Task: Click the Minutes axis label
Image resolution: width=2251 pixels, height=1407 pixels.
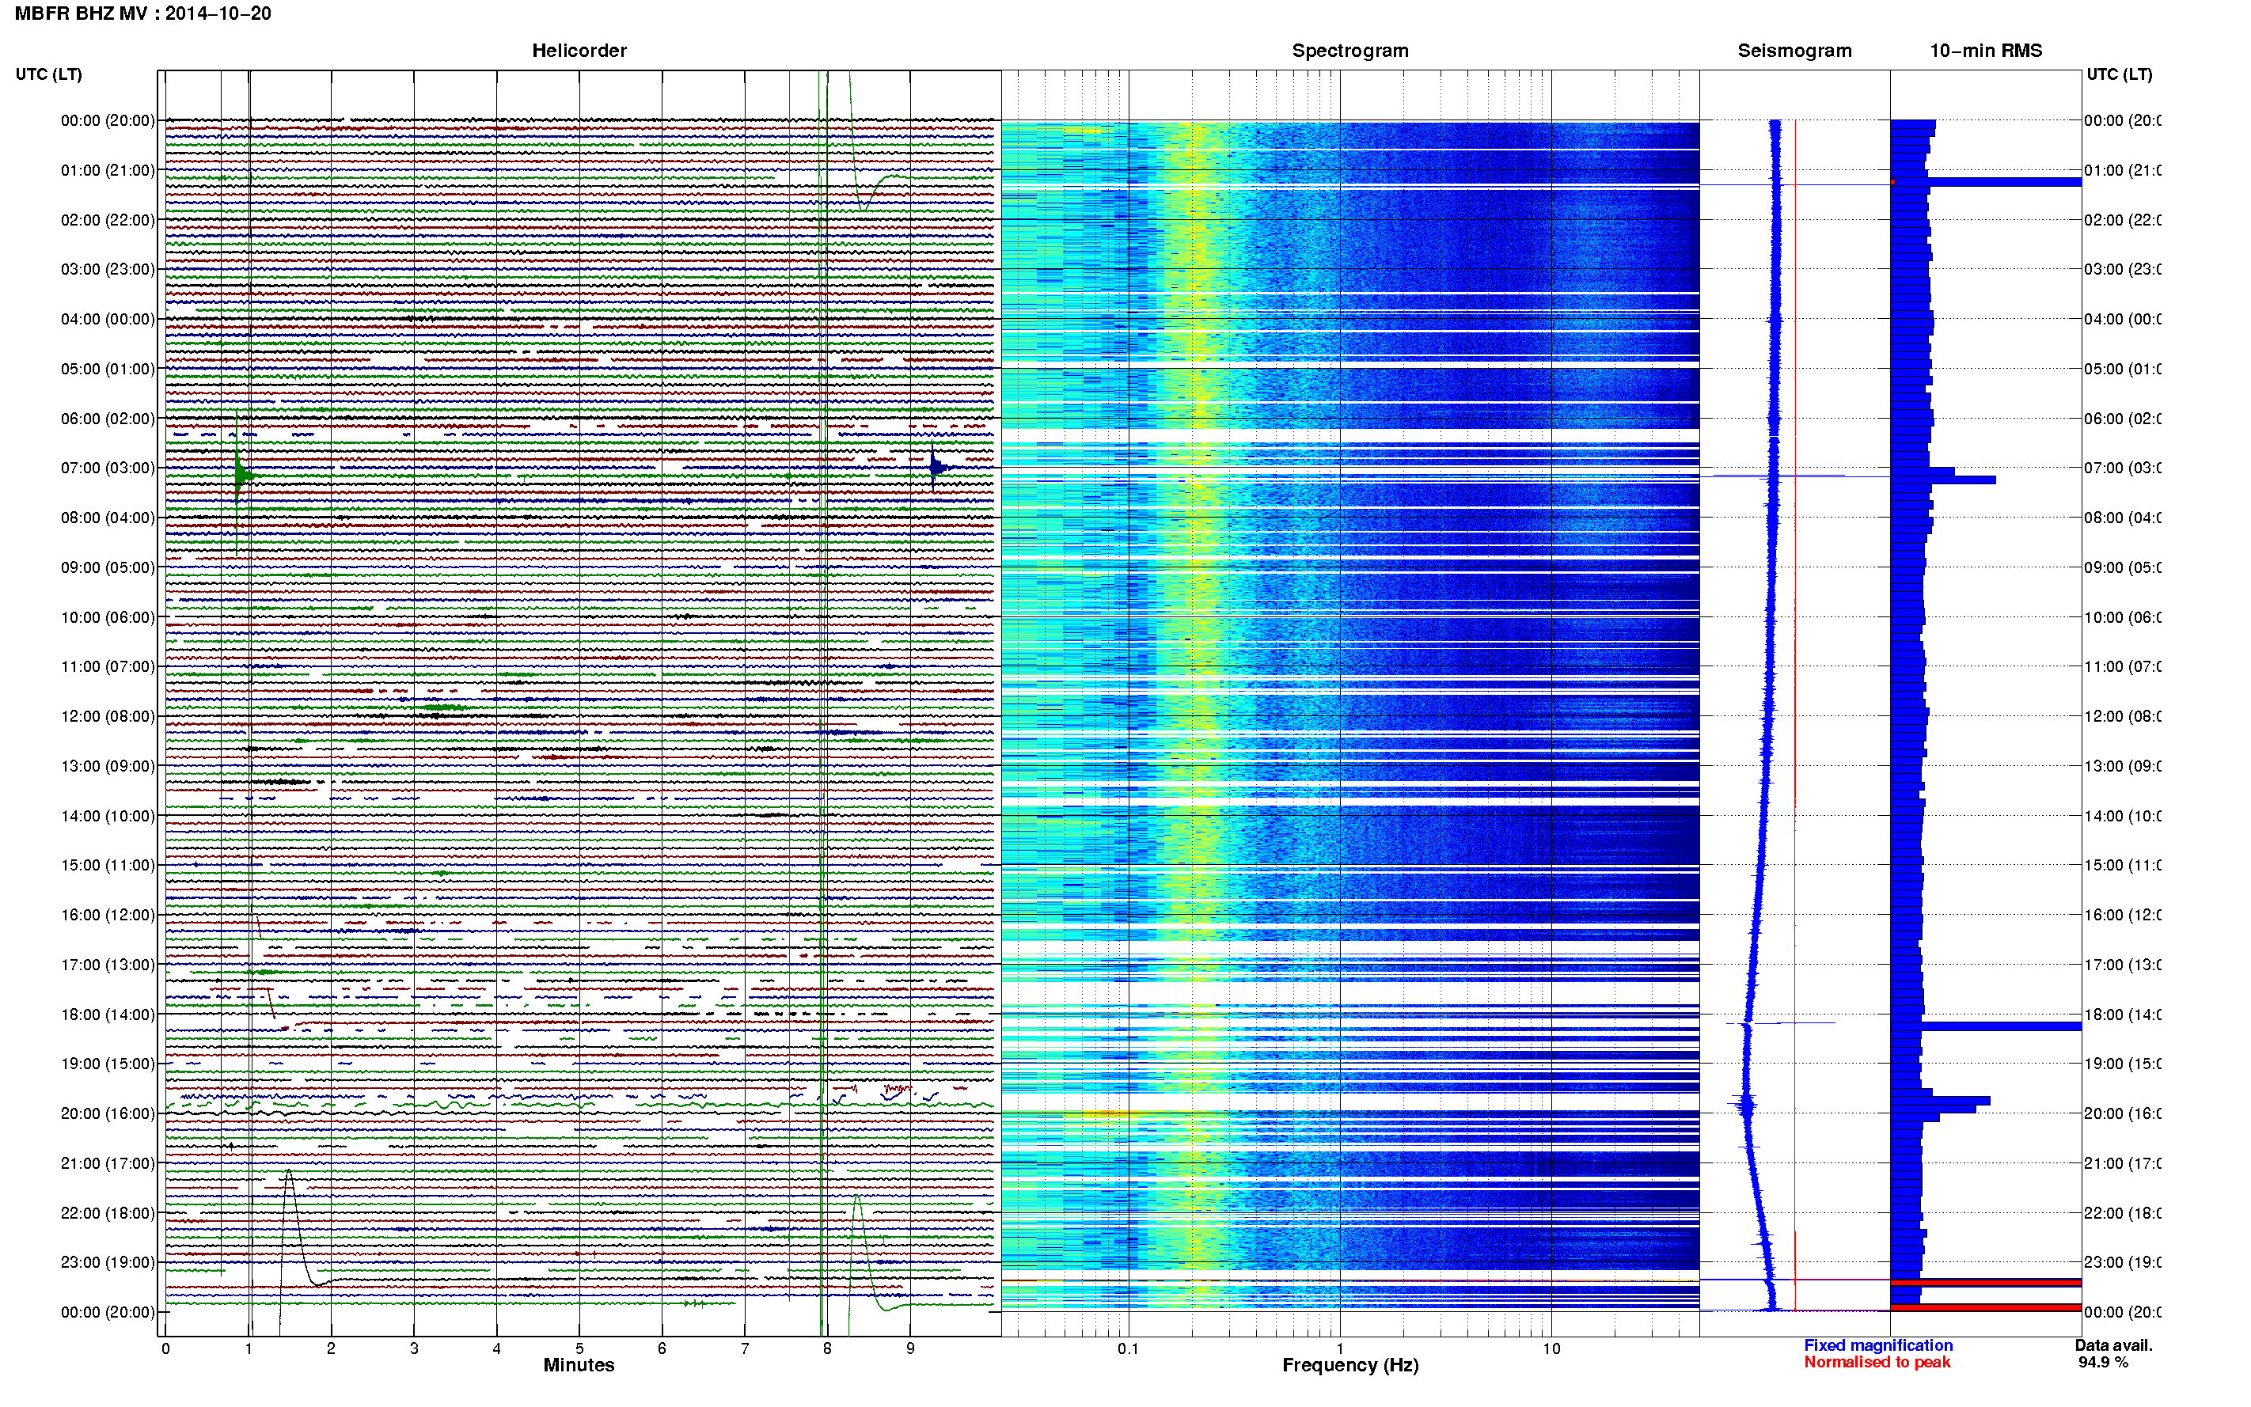Action: pyautogui.click(x=579, y=1365)
